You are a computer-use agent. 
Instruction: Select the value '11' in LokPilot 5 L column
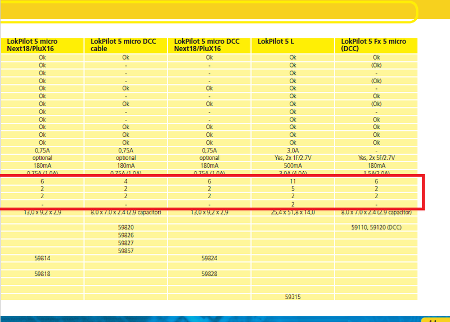point(292,181)
